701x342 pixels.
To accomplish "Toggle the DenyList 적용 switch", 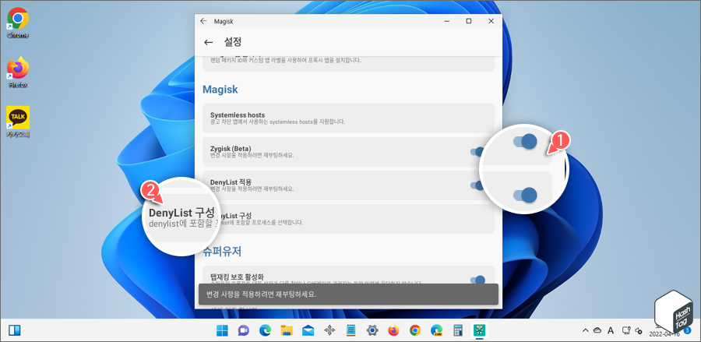I will pyautogui.click(x=477, y=185).
